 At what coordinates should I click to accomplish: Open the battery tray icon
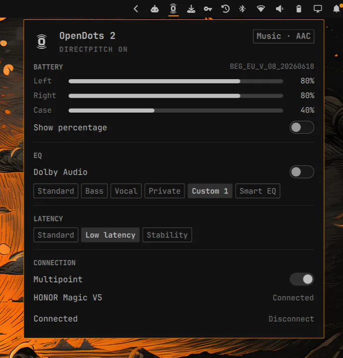(299, 9)
